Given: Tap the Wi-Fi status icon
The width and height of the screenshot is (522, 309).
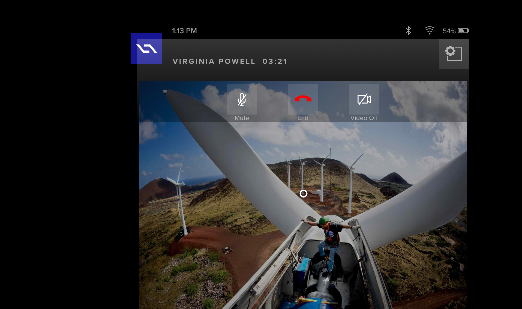Looking at the screenshot, I should point(429,31).
